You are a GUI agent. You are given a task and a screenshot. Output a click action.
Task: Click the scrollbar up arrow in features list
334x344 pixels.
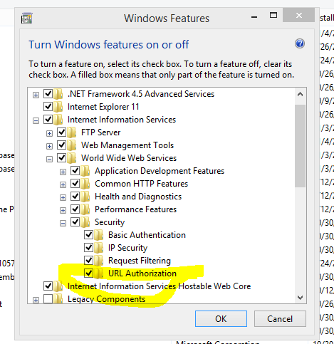[300, 94]
